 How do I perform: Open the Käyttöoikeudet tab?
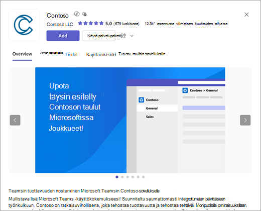101,55
